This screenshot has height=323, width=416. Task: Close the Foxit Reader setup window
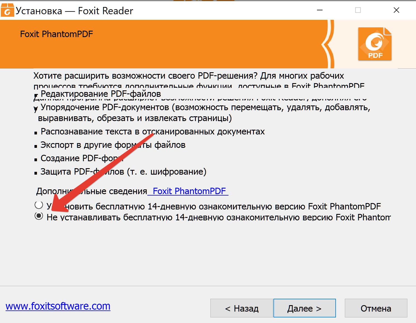(x=396, y=10)
